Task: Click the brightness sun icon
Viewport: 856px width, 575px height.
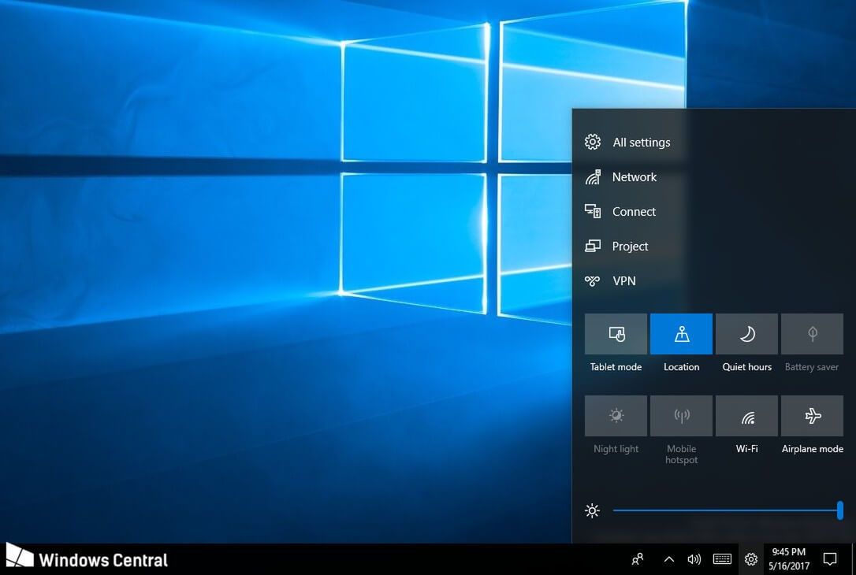Action: 592,510
